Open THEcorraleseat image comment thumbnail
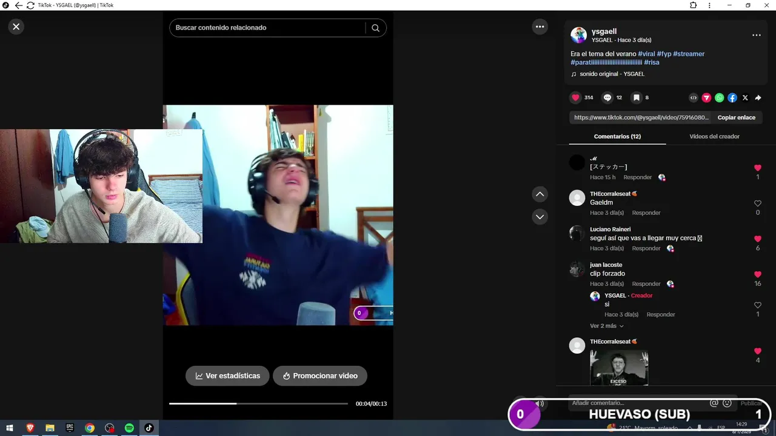Viewport: 776px width, 436px height. 619,368
